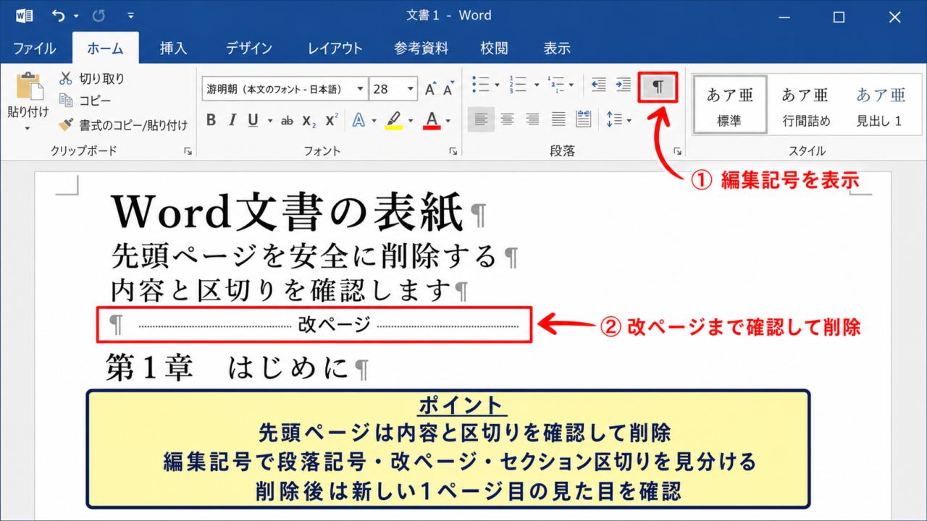Click the Redo button in quick access toolbar
This screenshot has width=927, height=521.
[x=99, y=15]
